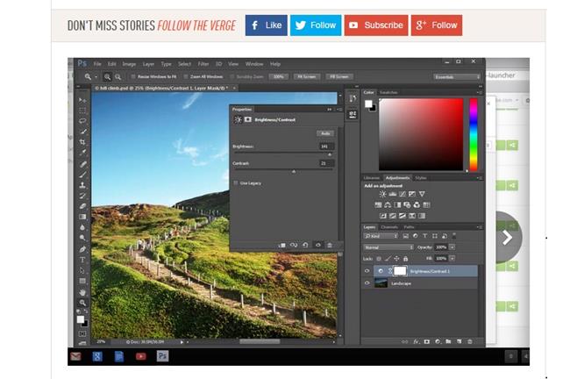Click the YouTube Subscribe button
This screenshot has height=379, width=570.
tap(376, 25)
